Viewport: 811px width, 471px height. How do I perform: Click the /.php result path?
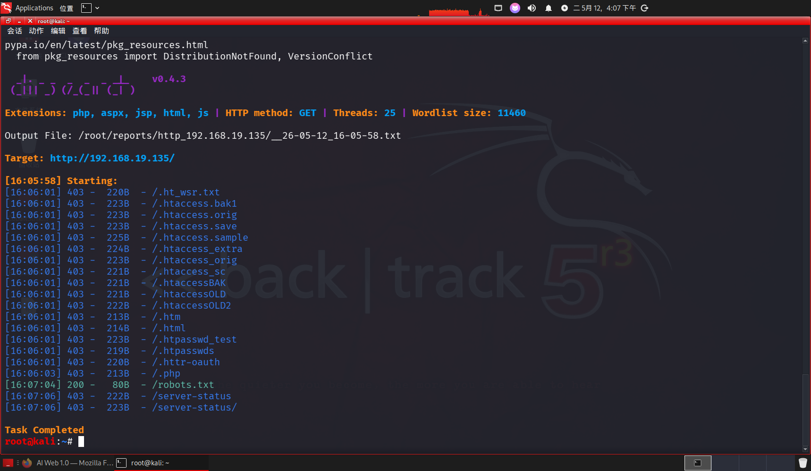[x=166, y=373]
